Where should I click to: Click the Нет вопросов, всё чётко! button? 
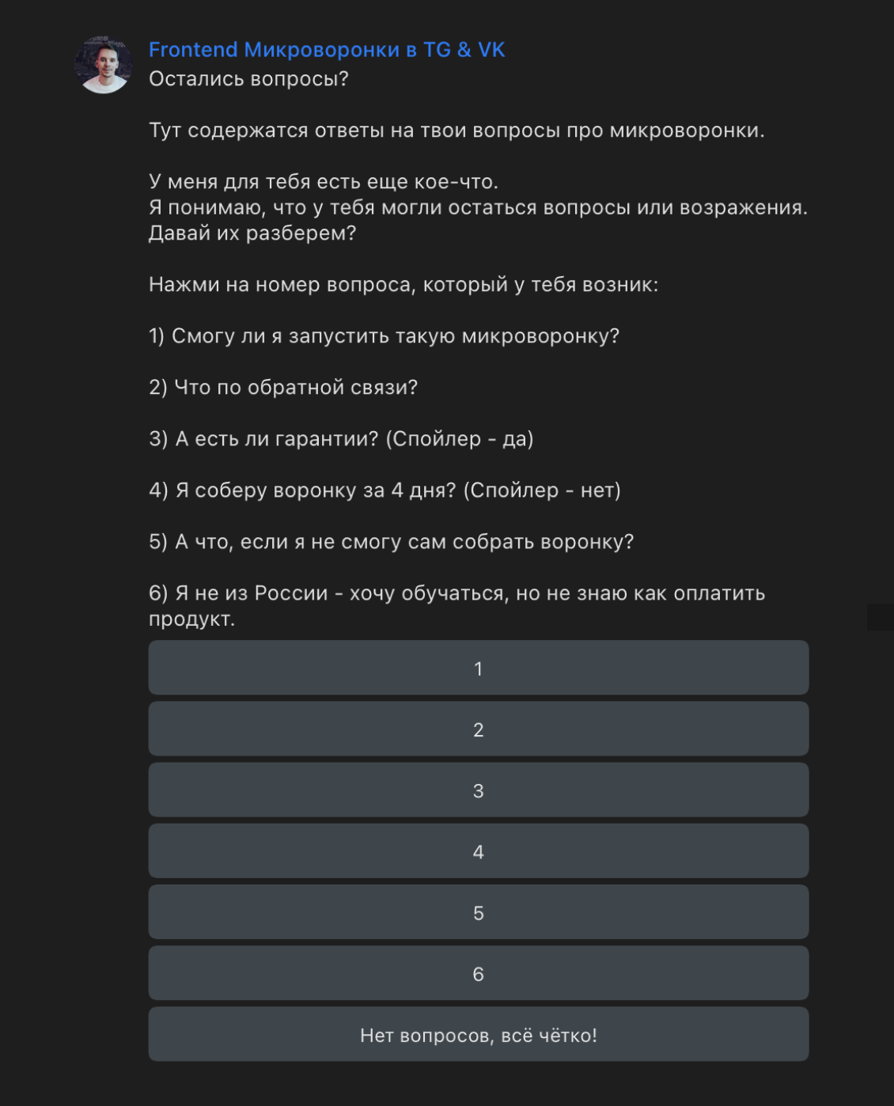[479, 1034]
